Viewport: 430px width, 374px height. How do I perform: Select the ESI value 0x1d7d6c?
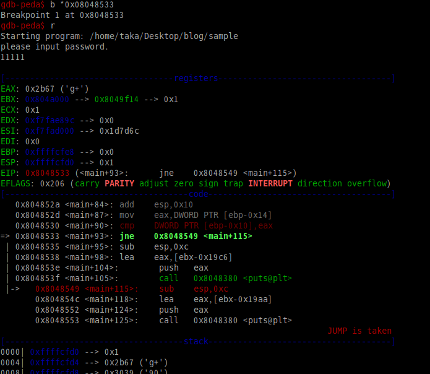point(119,131)
